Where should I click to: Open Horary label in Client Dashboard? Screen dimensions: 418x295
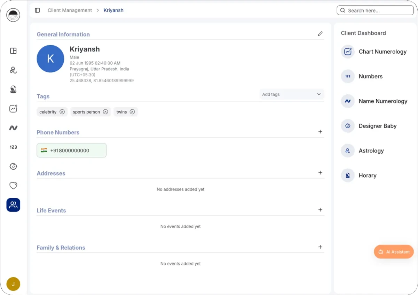[x=368, y=175]
